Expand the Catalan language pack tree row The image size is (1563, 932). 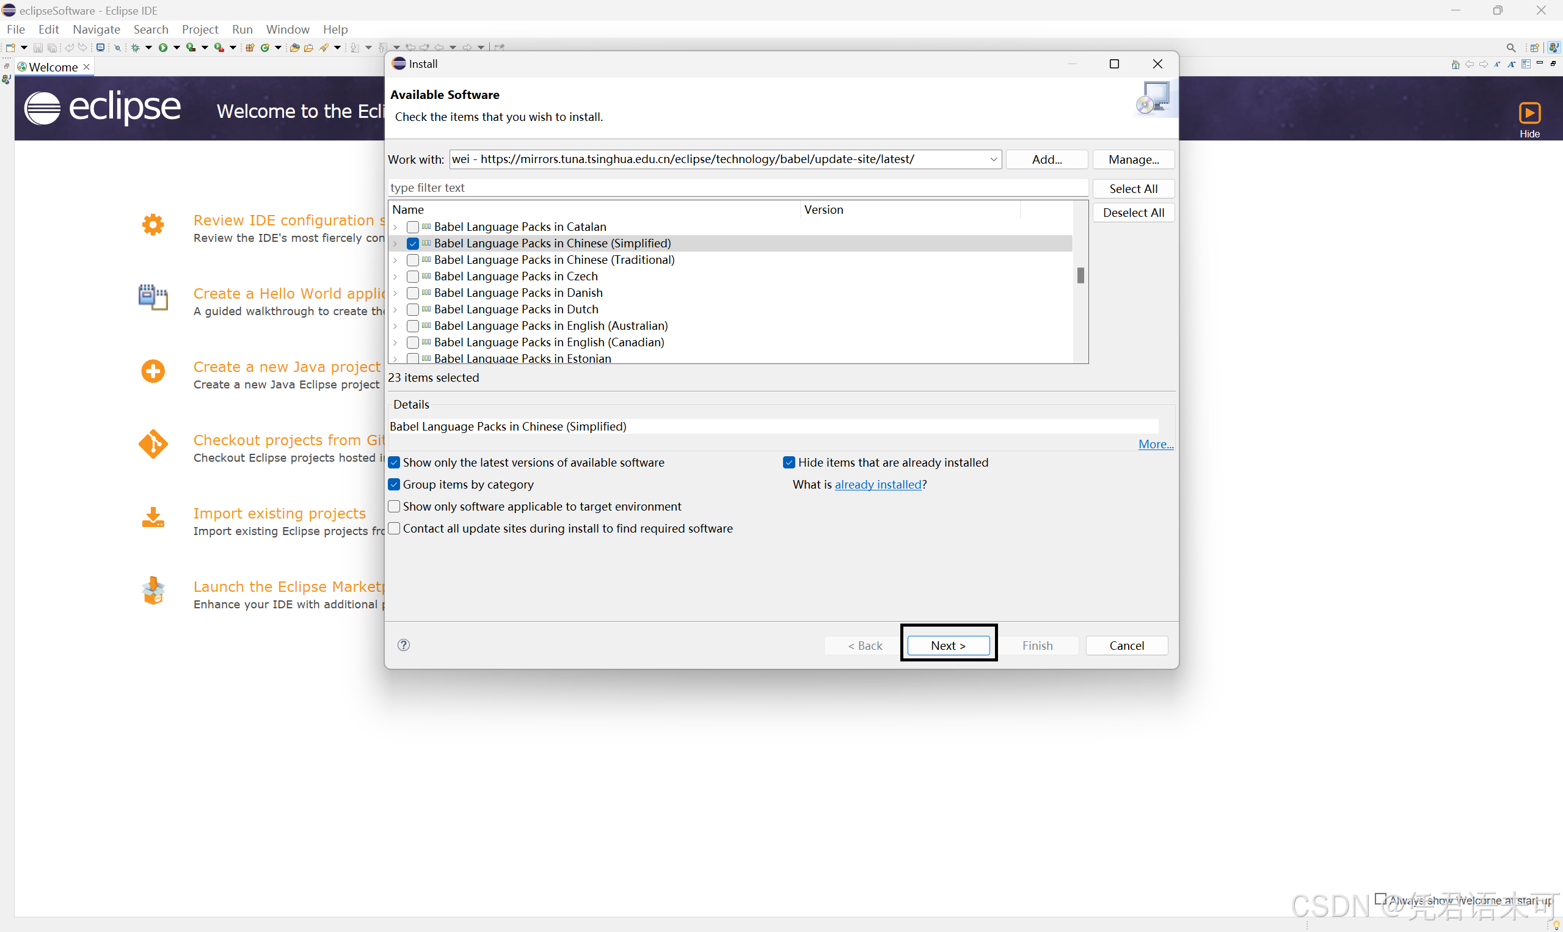(396, 227)
